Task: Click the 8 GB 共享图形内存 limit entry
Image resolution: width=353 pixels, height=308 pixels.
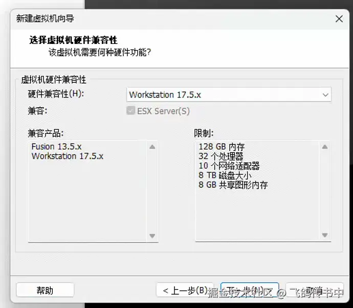Action: click(x=233, y=185)
